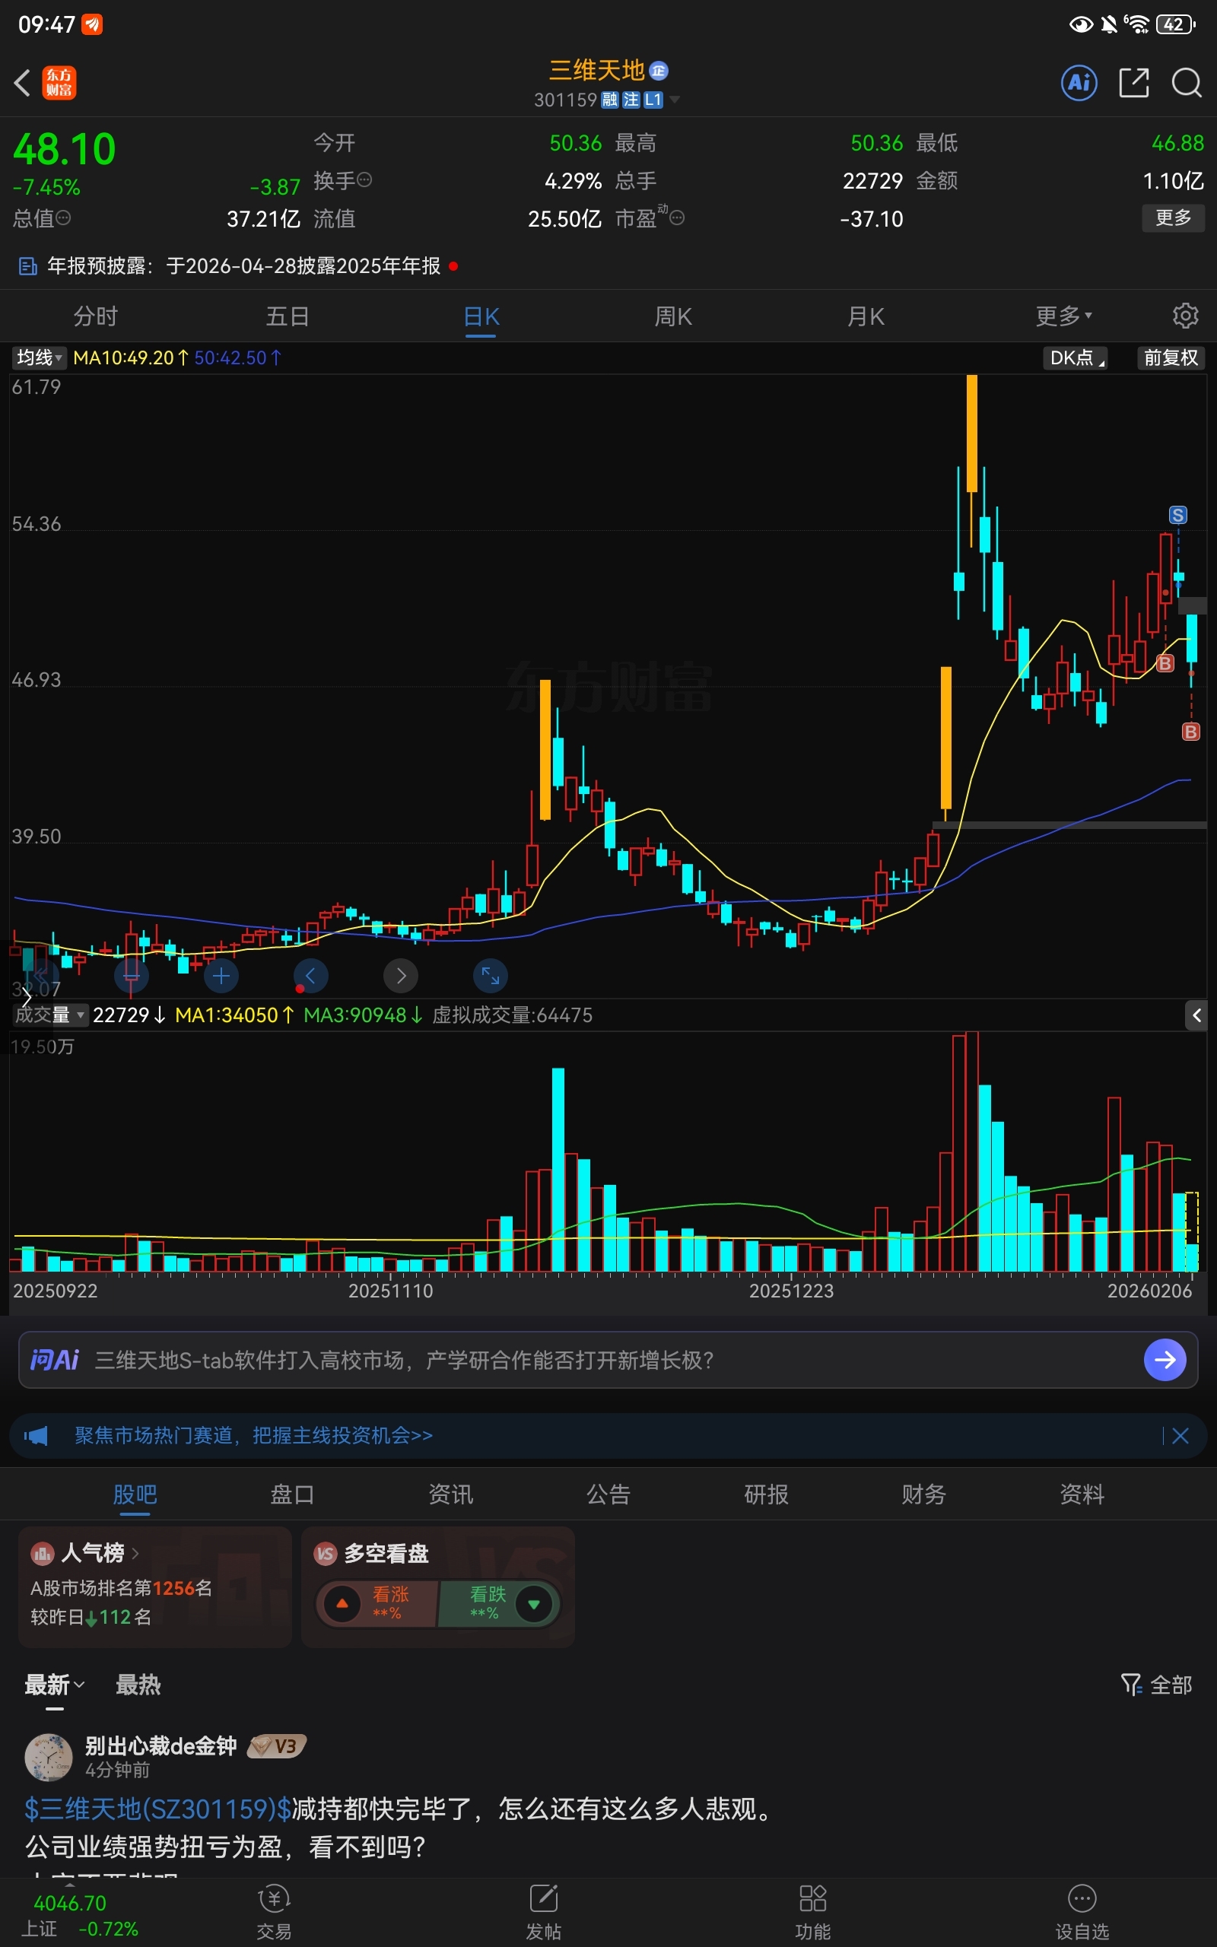Open 盘口 tab
Image resolution: width=1217 pixels, height=1947 pixels.
(292, 1494)
